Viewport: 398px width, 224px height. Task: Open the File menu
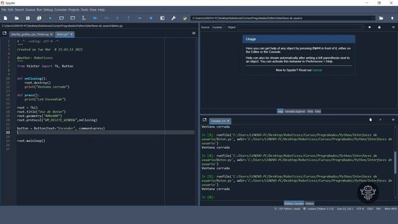click(x=4, y=10)
